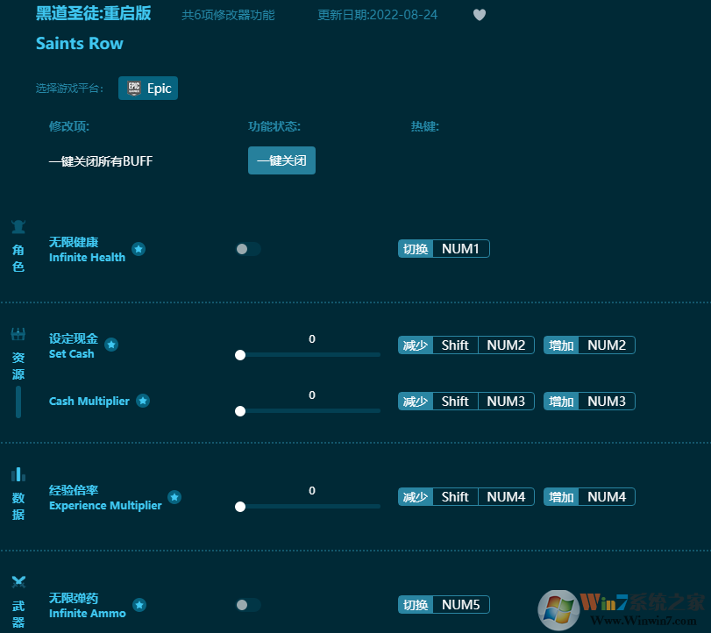Click the star icon beside Cash Multiplier
Viewport: 711px width, 633px height.
click(145, 400)
